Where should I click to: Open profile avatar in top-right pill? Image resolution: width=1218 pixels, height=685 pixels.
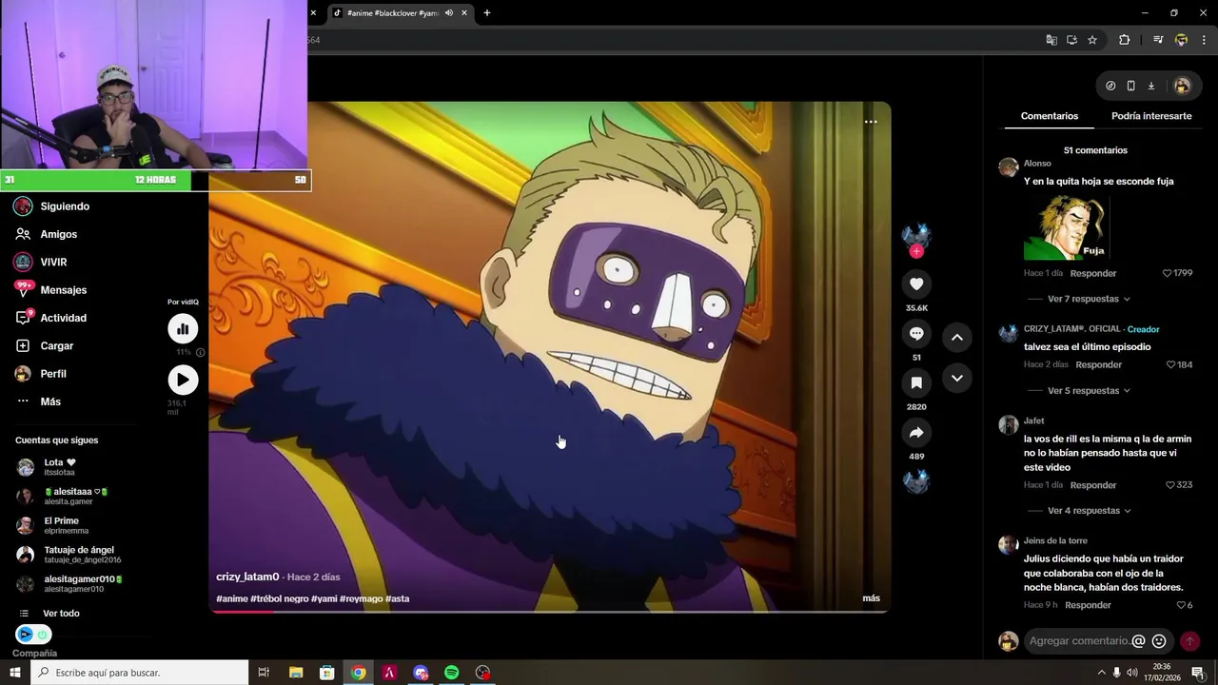[1182, 86]
